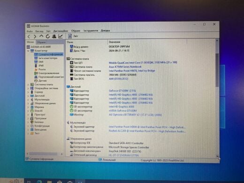Open the AU Optronics monitor link
244x183 pixels.
tap(135, 115)
